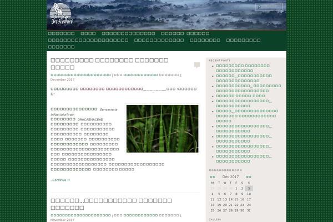333x222 pixels.
Task: Open the comment bubble icon beside first post
Action: 197,65
